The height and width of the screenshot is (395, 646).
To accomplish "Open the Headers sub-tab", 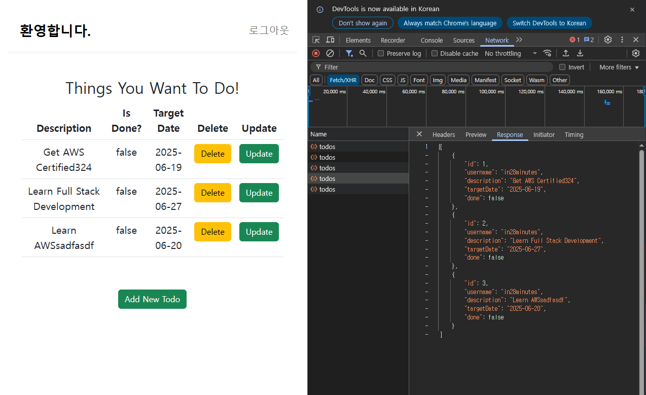I will 444,134.
